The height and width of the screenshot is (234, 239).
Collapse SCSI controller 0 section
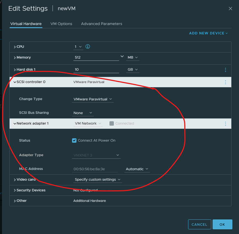15,82
